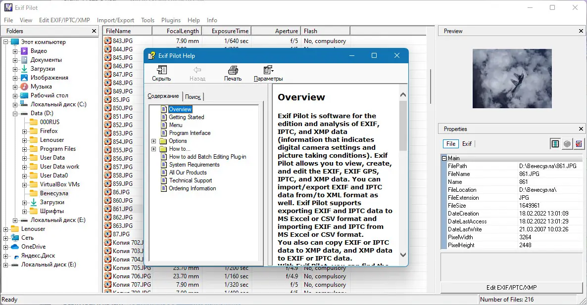
Task: Switch Properties view to File
Action: 451,144
